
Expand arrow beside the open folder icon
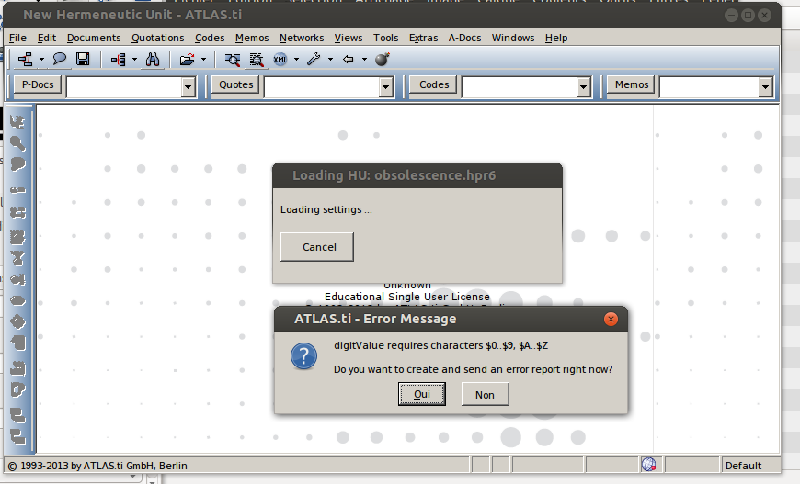click(x=203, y=60)
